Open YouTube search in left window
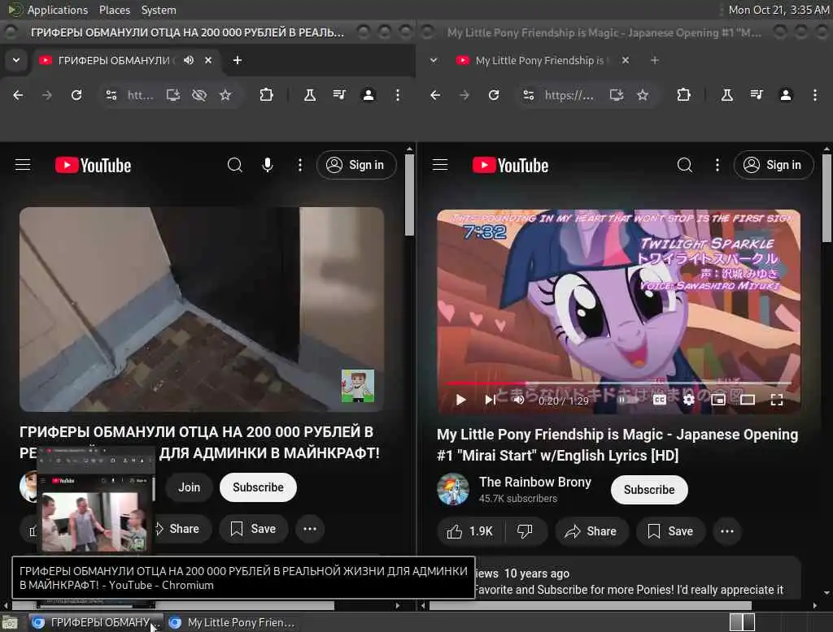 (x=235, y=165)
